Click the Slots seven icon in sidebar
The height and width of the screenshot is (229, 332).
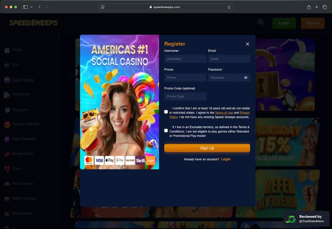pos(7,169)
